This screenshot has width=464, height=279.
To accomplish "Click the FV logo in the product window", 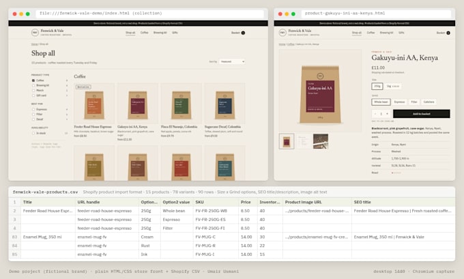I will coord(282,33).
